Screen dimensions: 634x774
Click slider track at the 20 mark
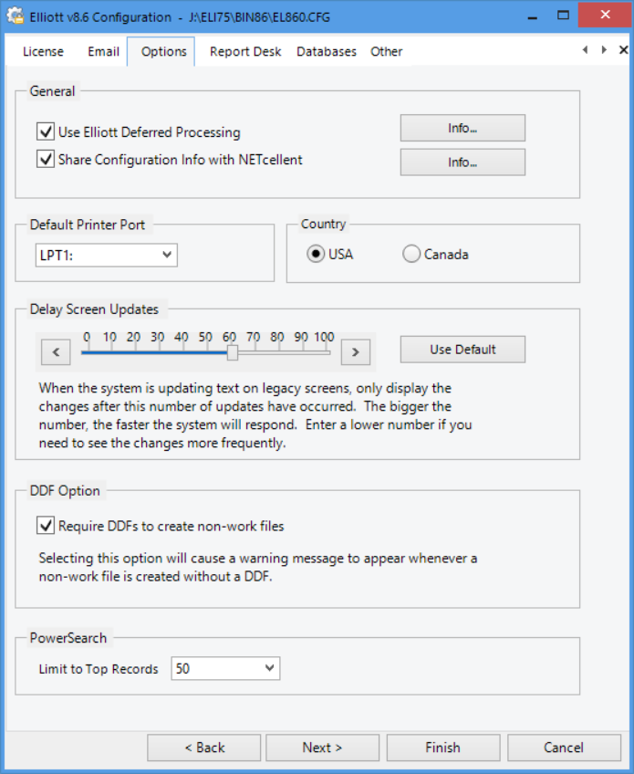134,352
